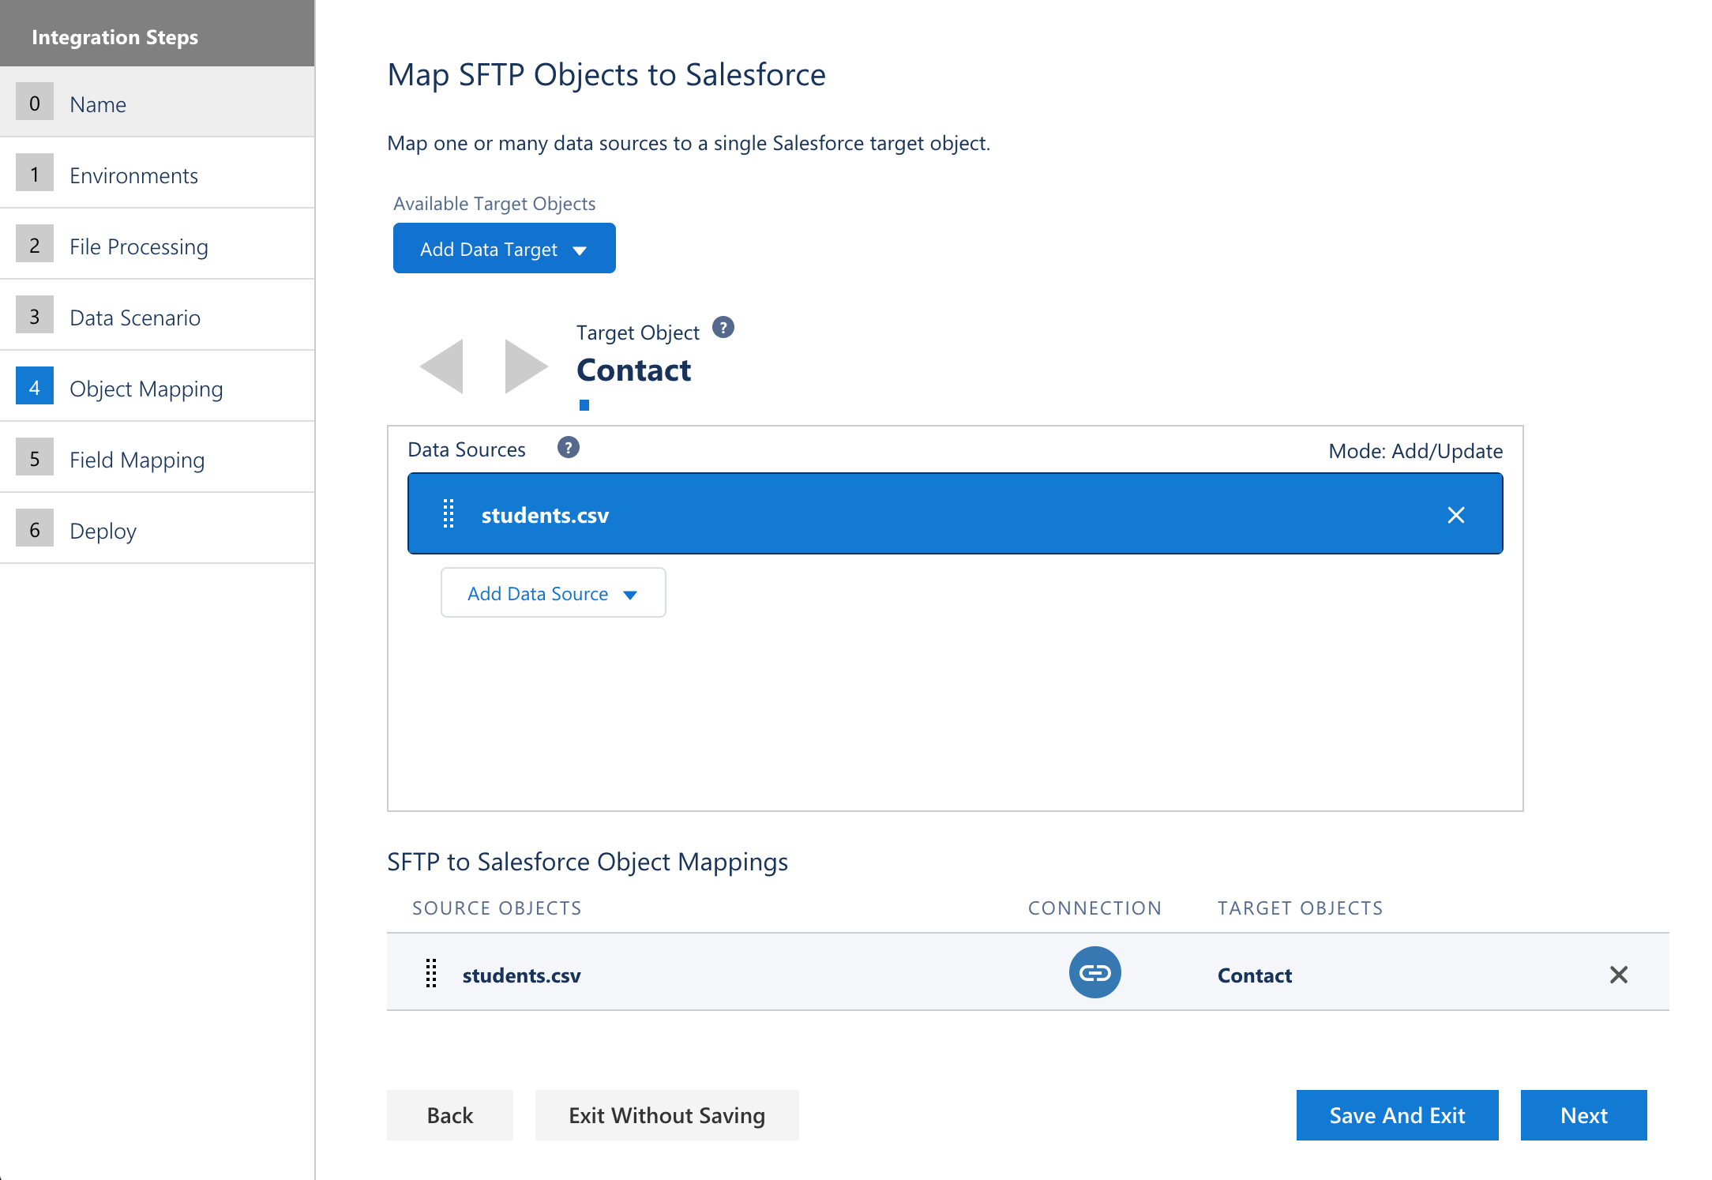Screen dimensions: 1712x1180
Task: Open the Target Object help icon
Action: pyautogui.click(x=723, y=328)
